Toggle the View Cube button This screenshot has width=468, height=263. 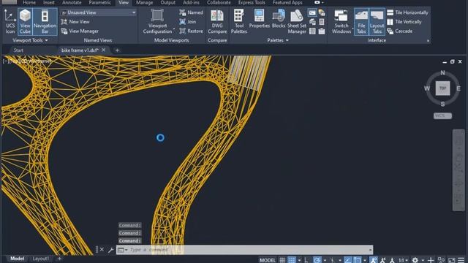[x=25, y=22]
